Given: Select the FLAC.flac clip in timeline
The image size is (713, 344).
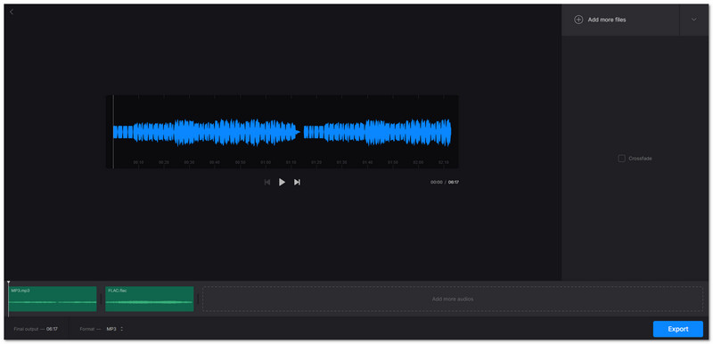Looking at the screenshot, I should tap(149, 299).
